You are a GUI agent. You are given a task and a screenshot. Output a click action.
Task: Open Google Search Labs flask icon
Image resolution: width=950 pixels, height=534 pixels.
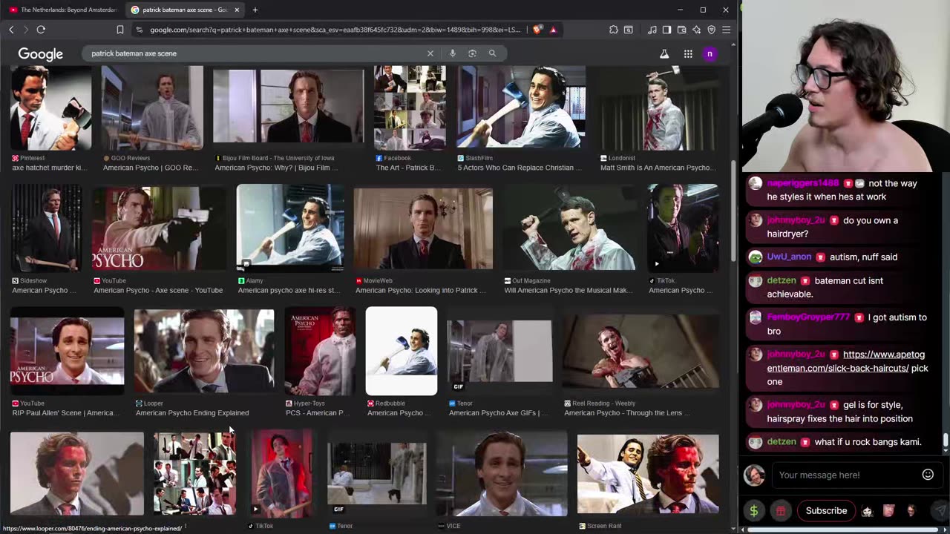pos(664,54)
